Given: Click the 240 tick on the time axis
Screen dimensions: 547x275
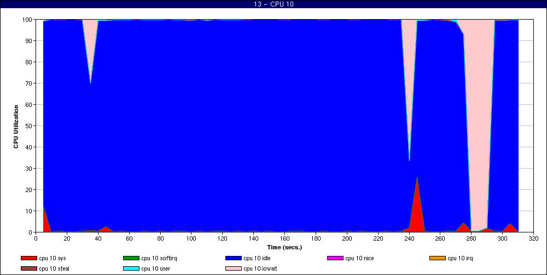Looking at the screenshot, I should pyautogui.click(x=409, y=238).
